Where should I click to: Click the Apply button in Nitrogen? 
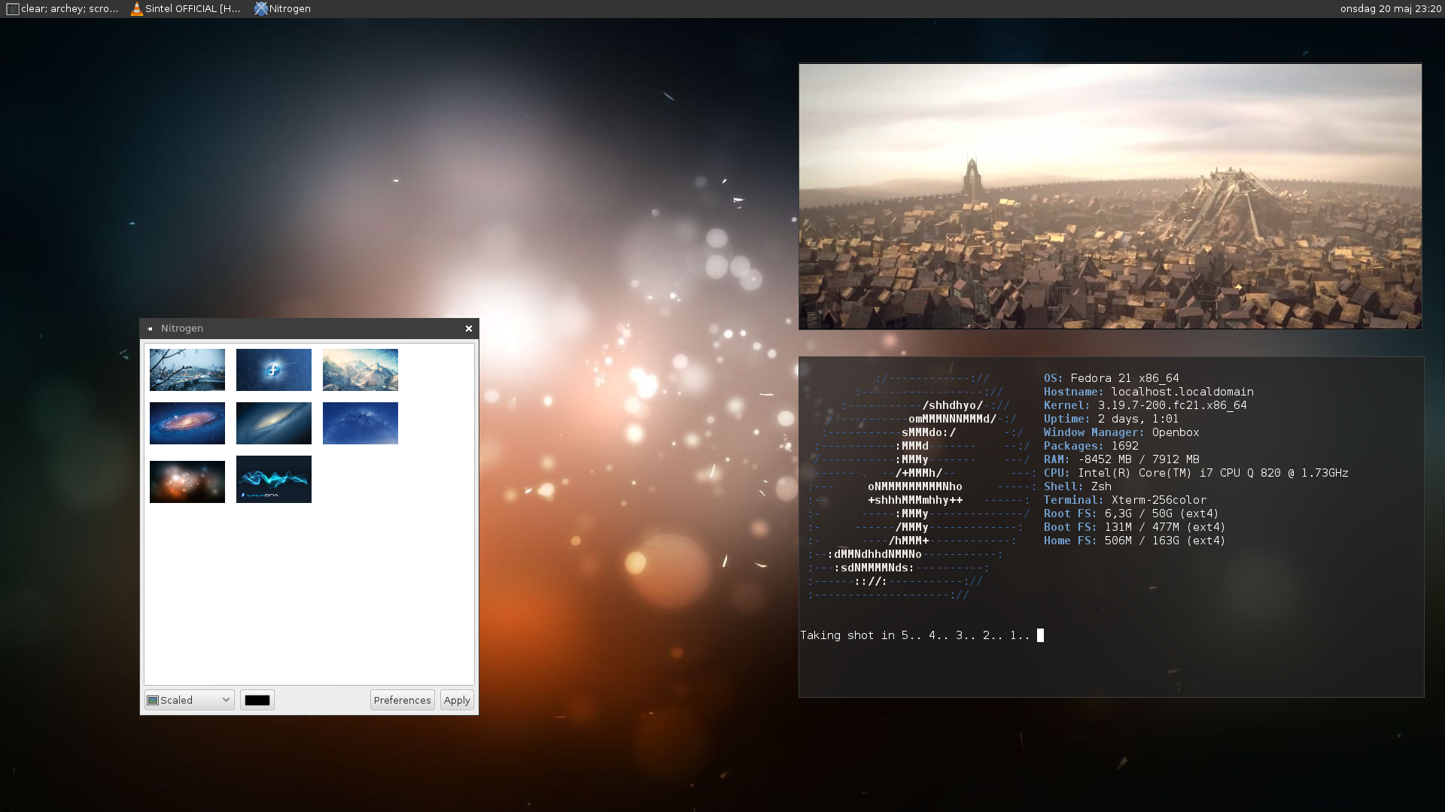457,700
